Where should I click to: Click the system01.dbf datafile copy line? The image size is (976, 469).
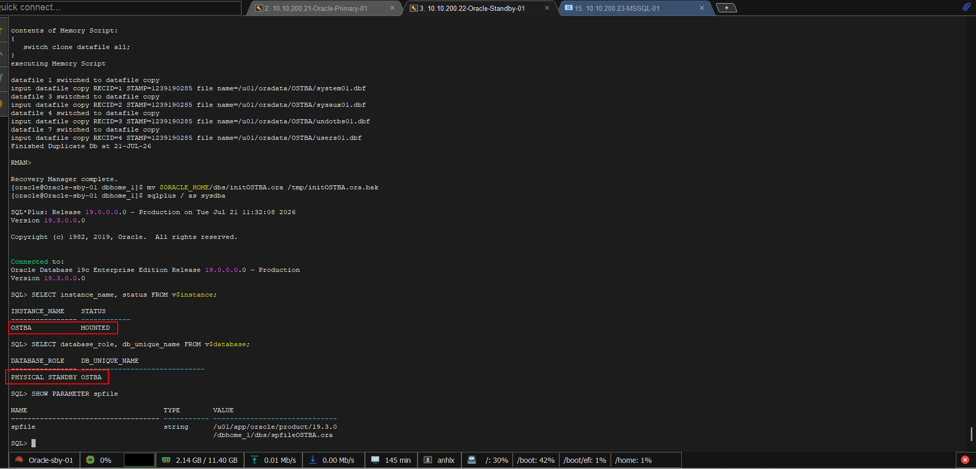coord(188,88)
